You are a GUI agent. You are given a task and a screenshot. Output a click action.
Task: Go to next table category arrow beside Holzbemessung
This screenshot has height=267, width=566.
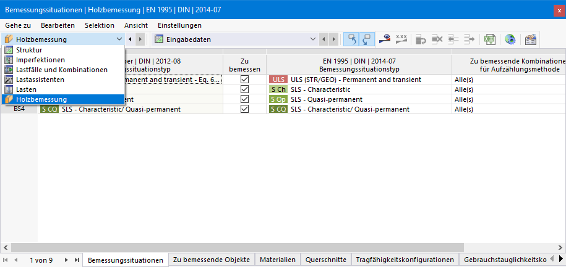tap(140, 39)
